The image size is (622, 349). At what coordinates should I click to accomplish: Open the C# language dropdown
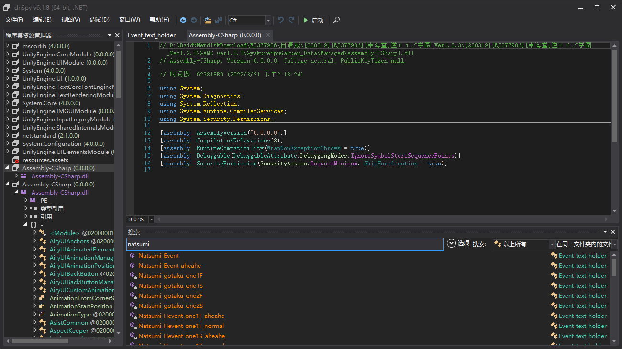tap(268, 20)
